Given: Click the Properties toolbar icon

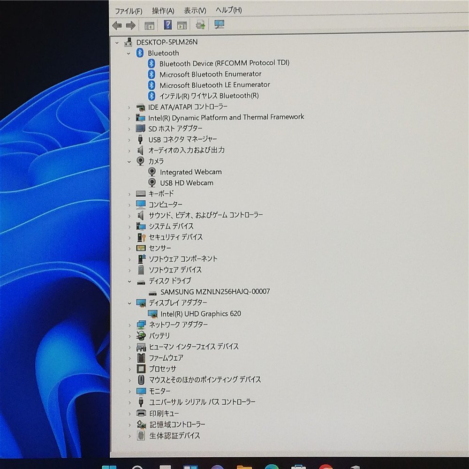Looking at the screenshot, I should click(x=182, y=25).
